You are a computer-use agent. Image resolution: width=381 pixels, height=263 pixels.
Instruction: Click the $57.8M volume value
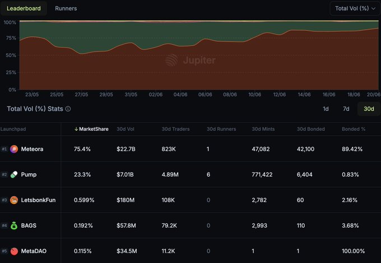coord(127,226)
